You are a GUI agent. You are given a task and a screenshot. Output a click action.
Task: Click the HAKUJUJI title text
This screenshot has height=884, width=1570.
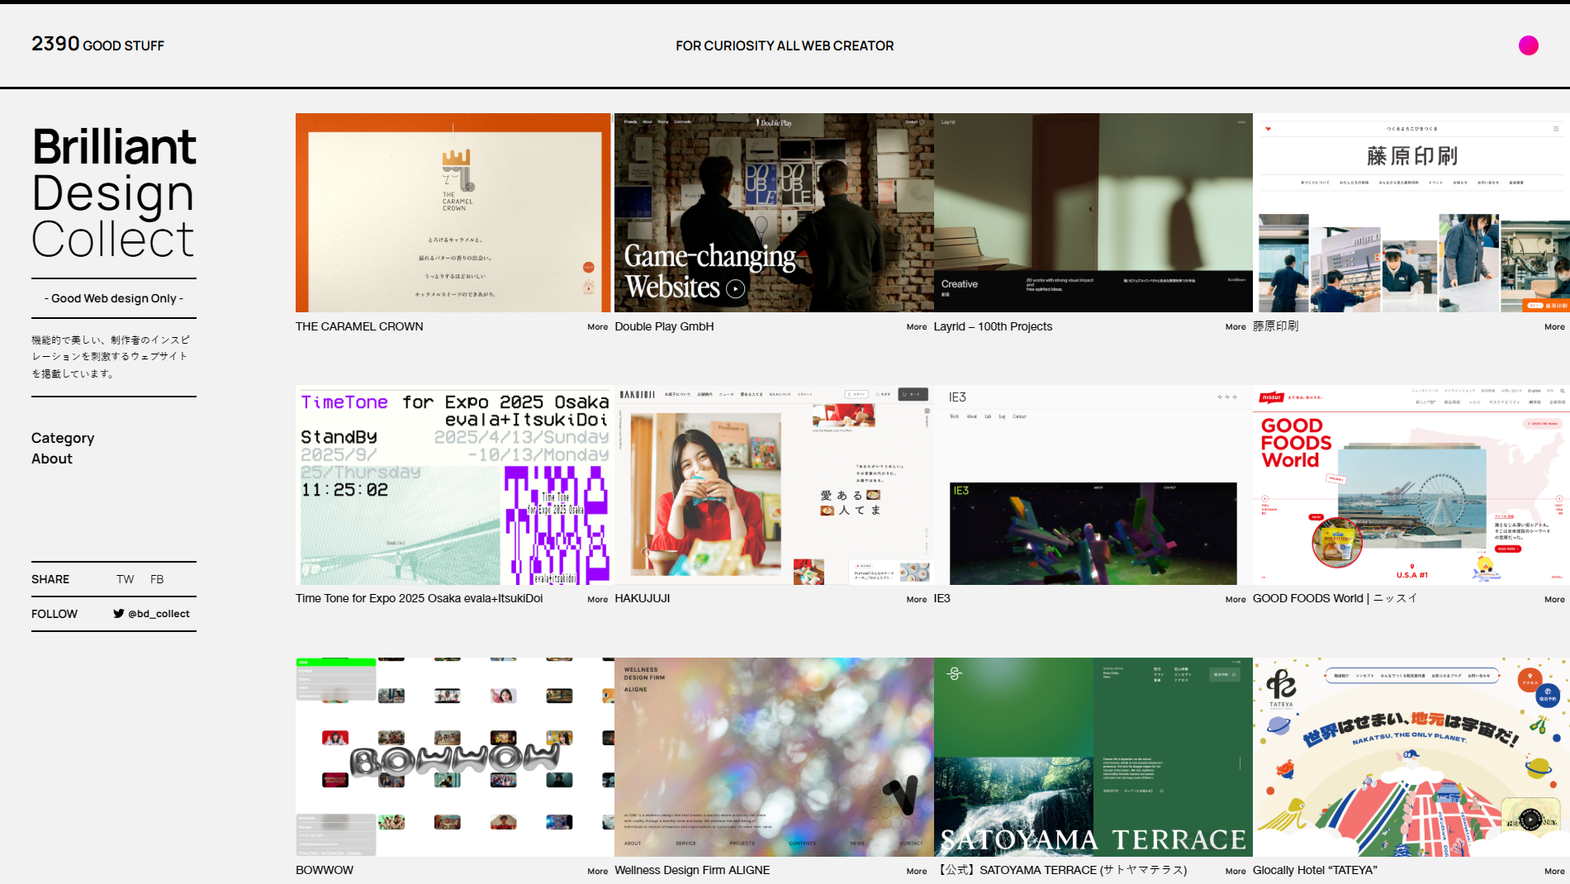(x=643, y=598)
